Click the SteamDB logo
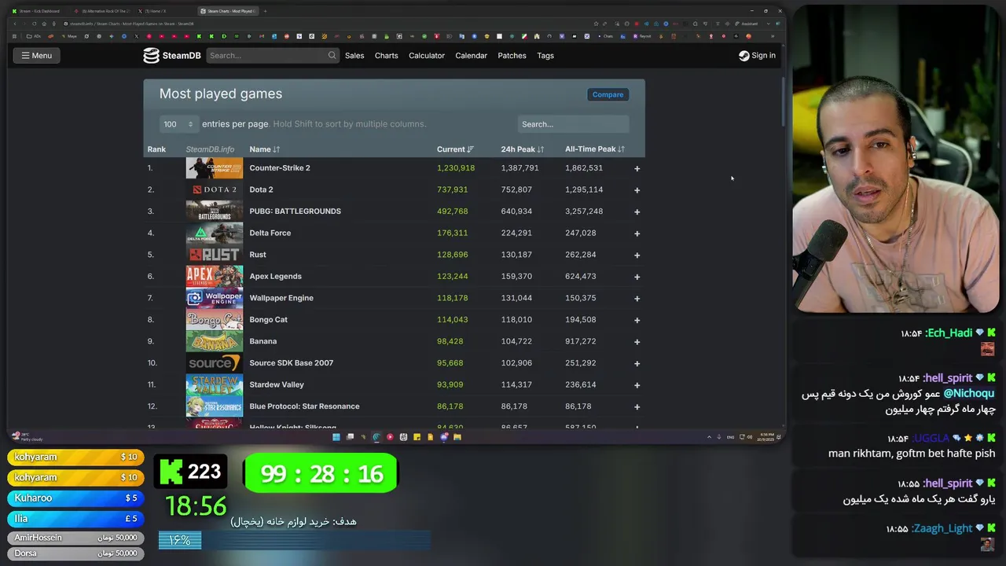Image resolution: width=1006 pixels, height=566 pixels. coord(172,55)
